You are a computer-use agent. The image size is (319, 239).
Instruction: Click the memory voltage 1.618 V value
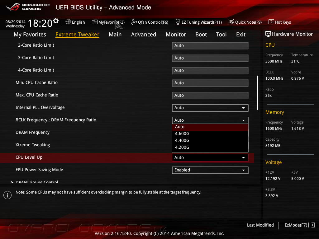298,129
